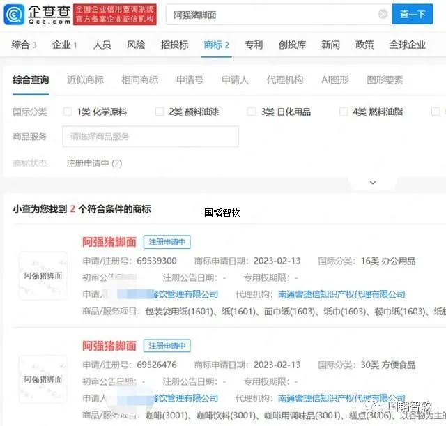Select the 代理机构 sub-tab
This screenshot has width=446, height=426.
[x=285, y=80]
